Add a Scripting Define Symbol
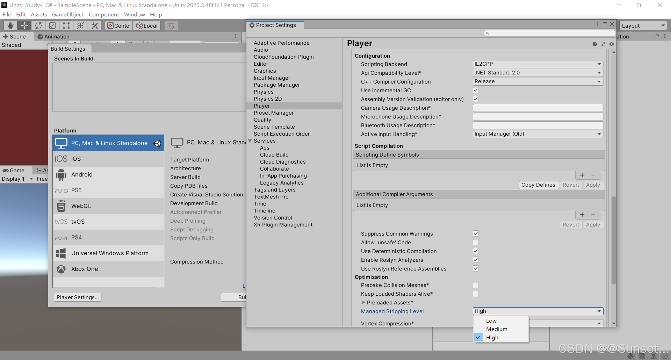 [582, 175]
